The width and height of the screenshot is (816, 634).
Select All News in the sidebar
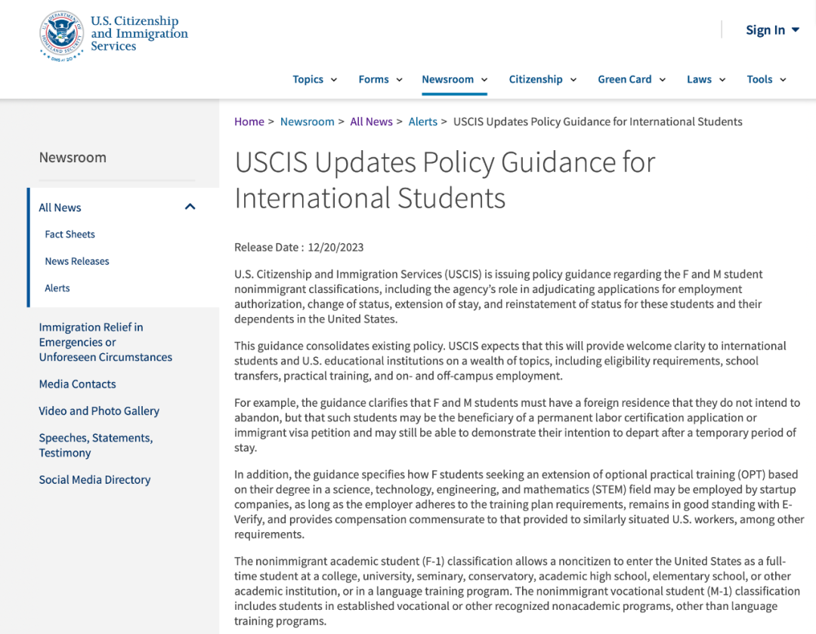60,208
